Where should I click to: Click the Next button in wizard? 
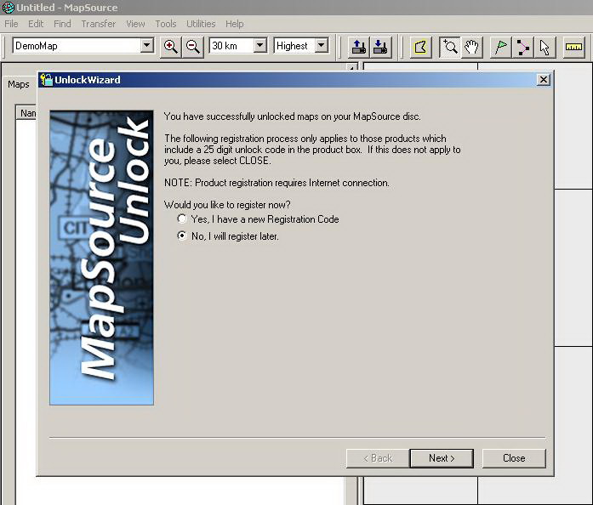(x=442, y=458)
